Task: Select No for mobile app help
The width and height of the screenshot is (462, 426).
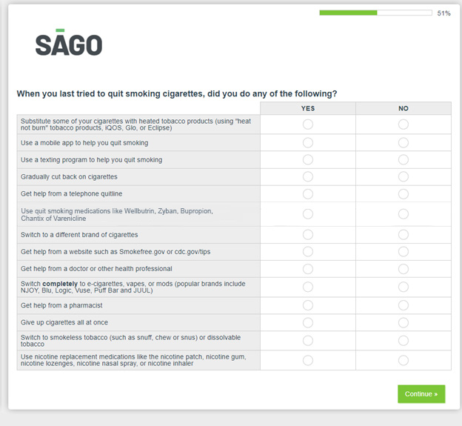Action: point(404,143)
